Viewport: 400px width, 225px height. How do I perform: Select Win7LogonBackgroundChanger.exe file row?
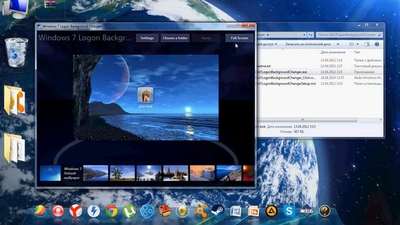tap(320, 72)
